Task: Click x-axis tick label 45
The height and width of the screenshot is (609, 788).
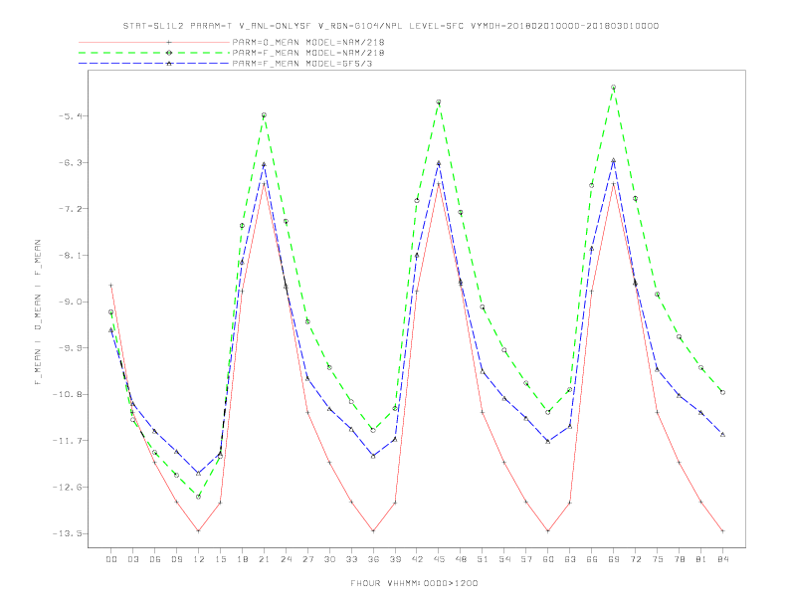Action: pos(439,559)
